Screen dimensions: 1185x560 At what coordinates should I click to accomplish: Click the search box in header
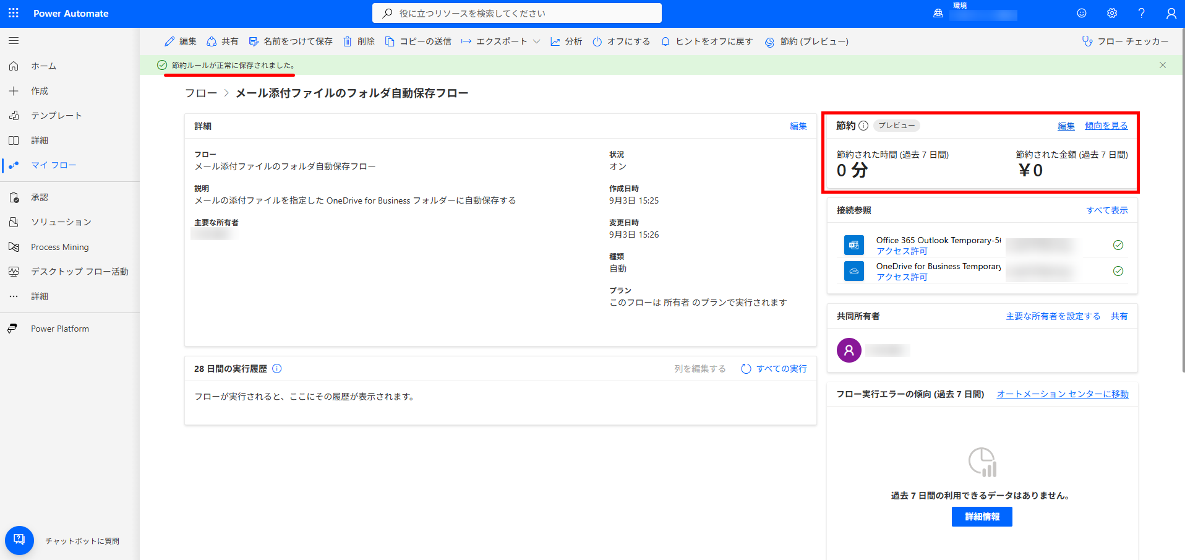click(517, 13)
